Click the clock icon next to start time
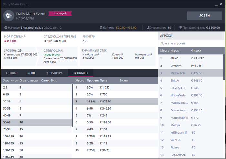 click(6, 28)
